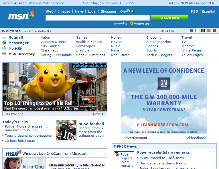Open the Yellow Pages link

tap(192, 55)
